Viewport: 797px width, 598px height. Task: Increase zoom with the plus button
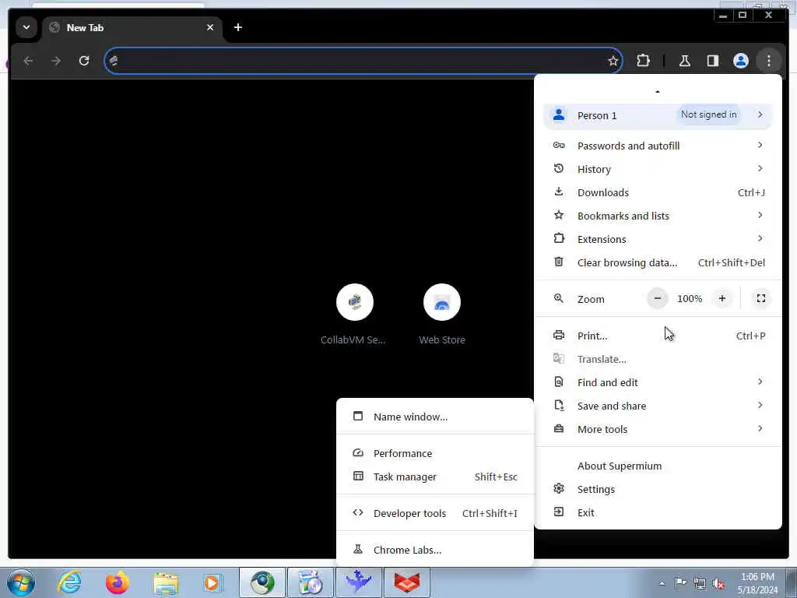pos(722,298)
